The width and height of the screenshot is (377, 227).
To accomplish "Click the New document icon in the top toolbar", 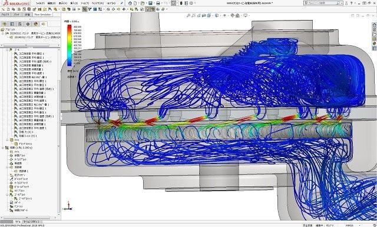I will pyautogui.click(x=135, y=3).
